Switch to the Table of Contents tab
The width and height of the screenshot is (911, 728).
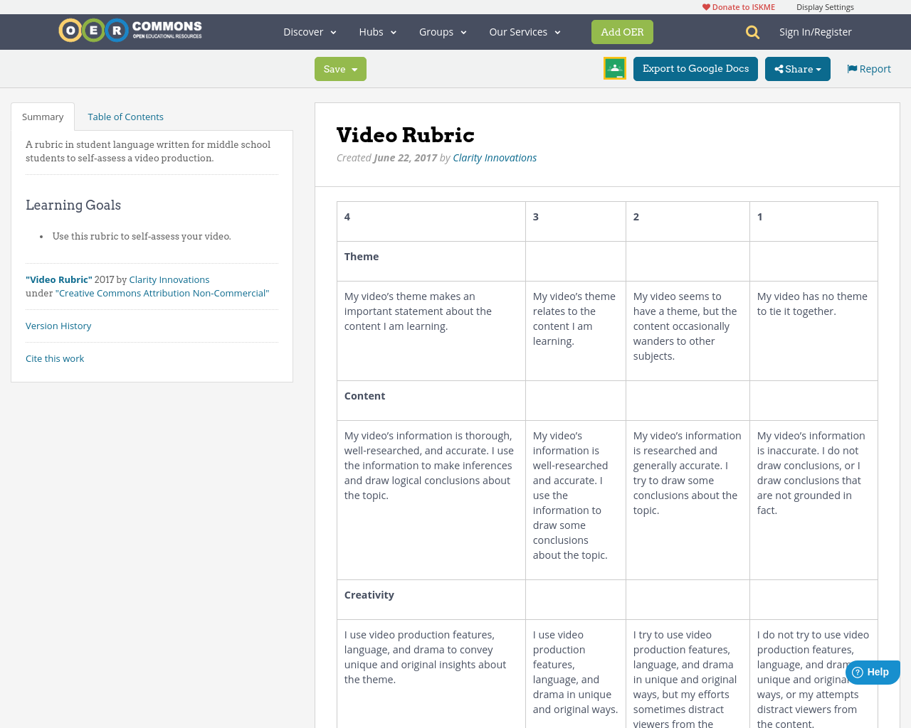(125, 116)
